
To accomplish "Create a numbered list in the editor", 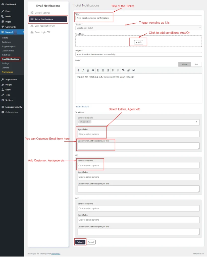I will point(118,70).
